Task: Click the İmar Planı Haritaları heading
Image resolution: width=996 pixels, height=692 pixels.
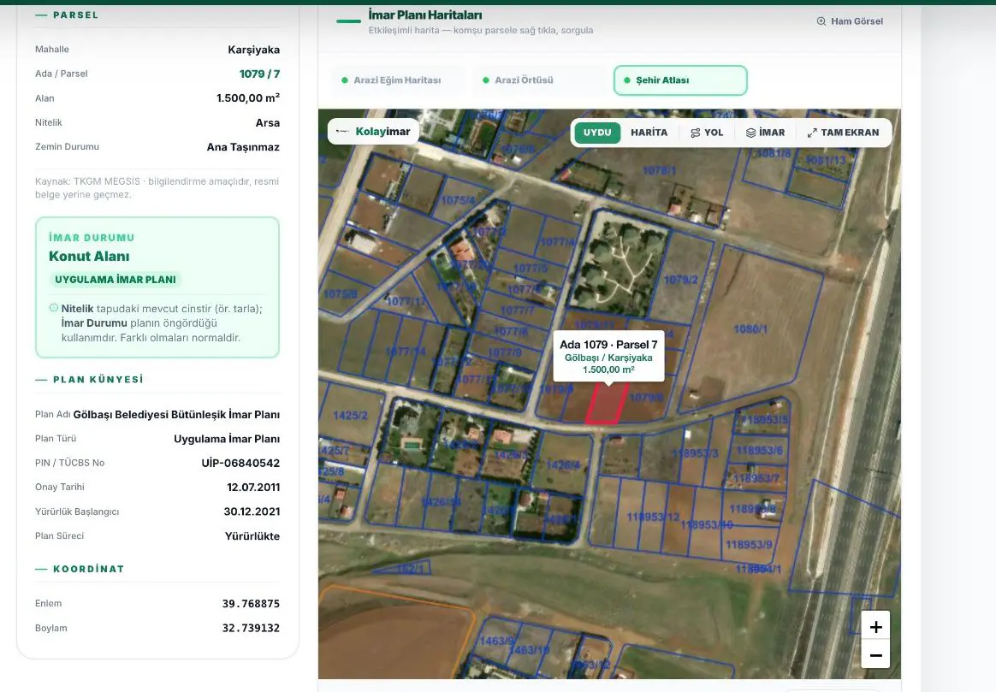Action: [425, 15]
